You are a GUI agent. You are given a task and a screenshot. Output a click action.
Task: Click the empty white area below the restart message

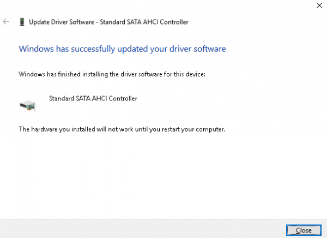click(x=163, y=175)
